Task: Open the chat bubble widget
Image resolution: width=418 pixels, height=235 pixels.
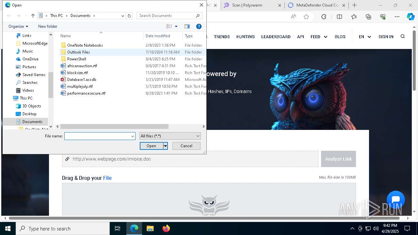Action: tap(395, 200)
